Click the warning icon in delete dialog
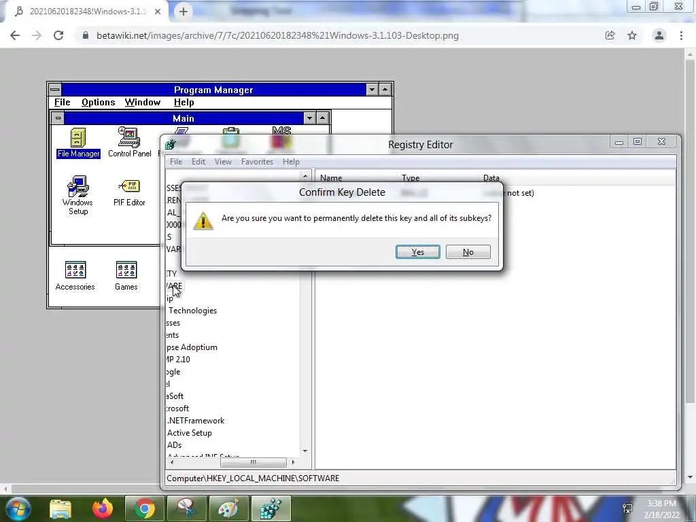Viewport: 696px width, 522px height. 203,221
